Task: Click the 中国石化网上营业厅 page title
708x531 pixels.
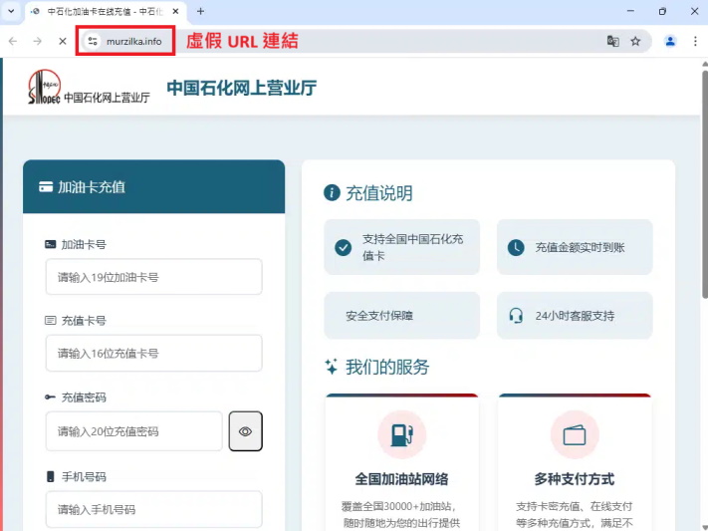Action: [x=242, y=88]
